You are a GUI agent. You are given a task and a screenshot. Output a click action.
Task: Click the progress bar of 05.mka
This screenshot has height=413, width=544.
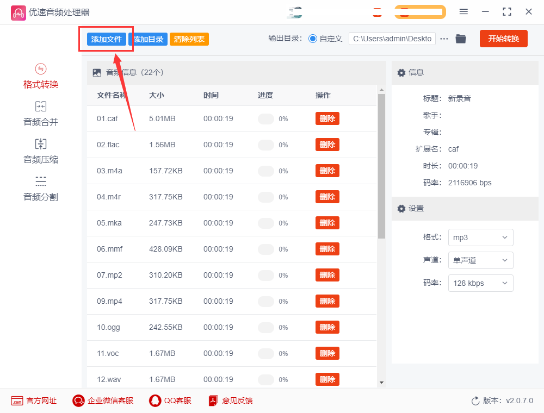[266, 223]
